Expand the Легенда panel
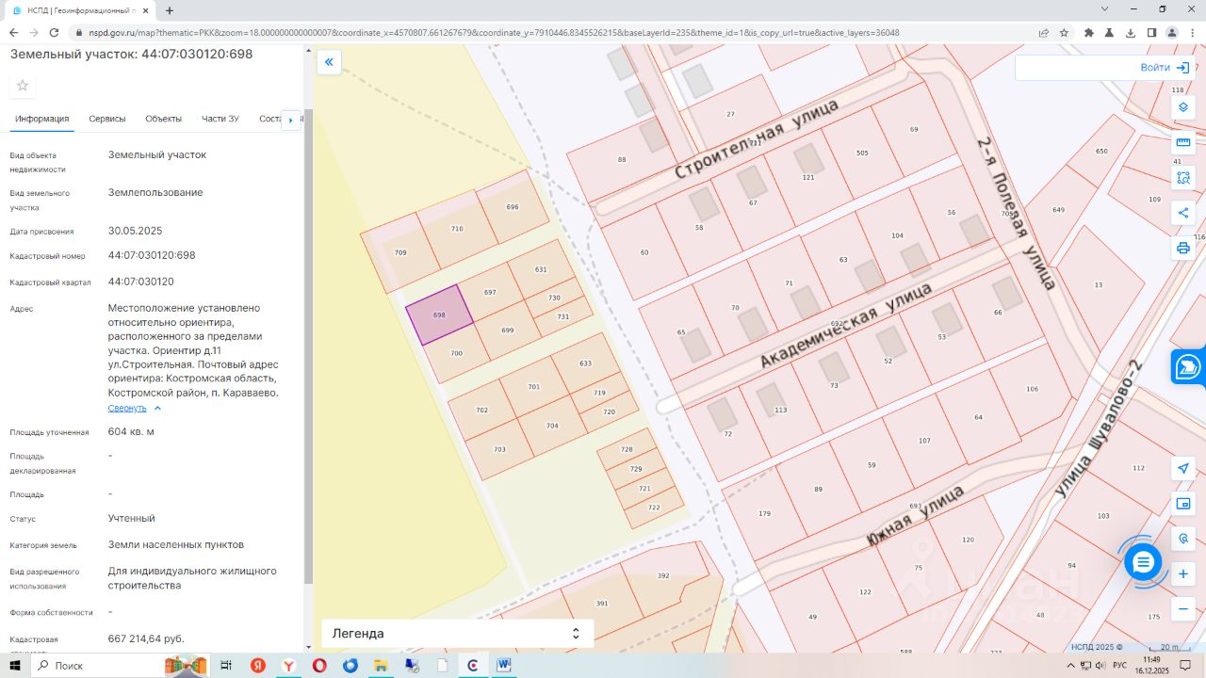The image size is (1206, 678). [457, 634]
